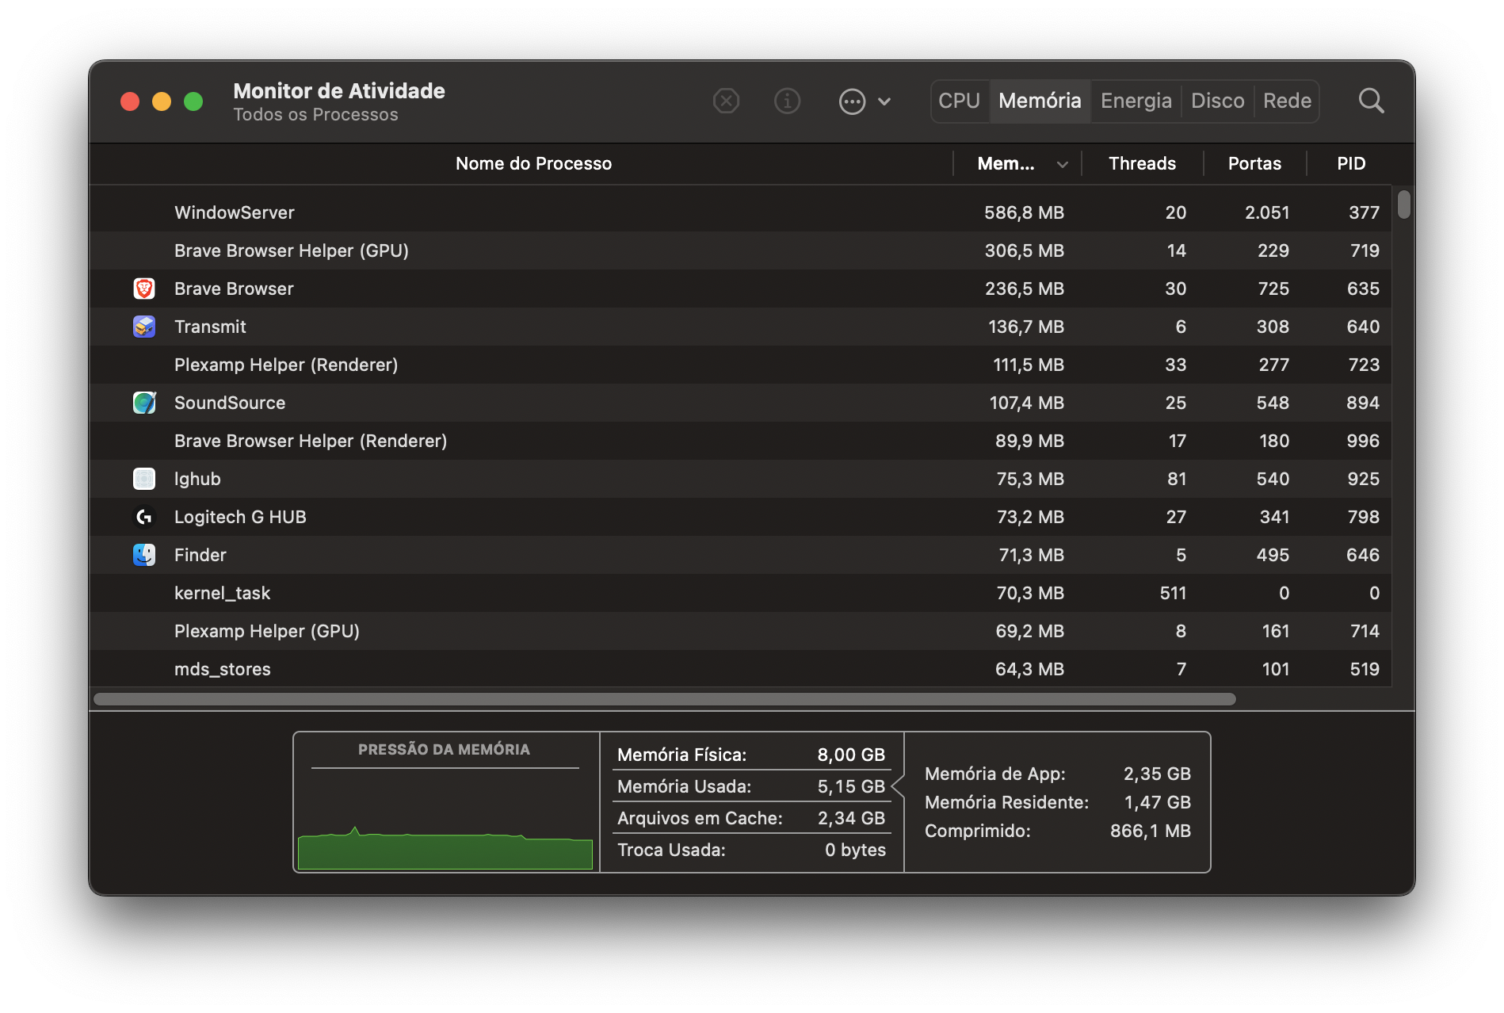1504x1013 pixels.
Task: Click the Brave Browser lion icon
Action: pyautogui.click(x=144, y=289)
